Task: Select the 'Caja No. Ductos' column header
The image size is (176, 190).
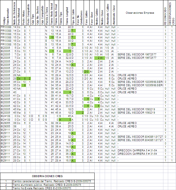Action: coord(37,13)
